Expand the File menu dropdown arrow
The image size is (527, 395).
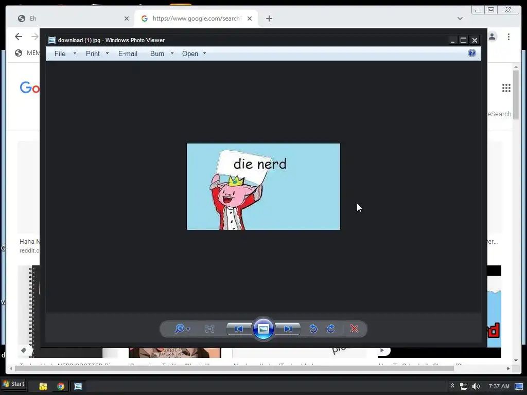(x=75, y=53)
